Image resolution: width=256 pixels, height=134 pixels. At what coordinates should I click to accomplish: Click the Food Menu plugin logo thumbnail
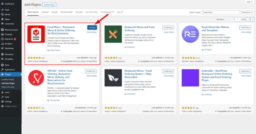[x=36, y=34]
